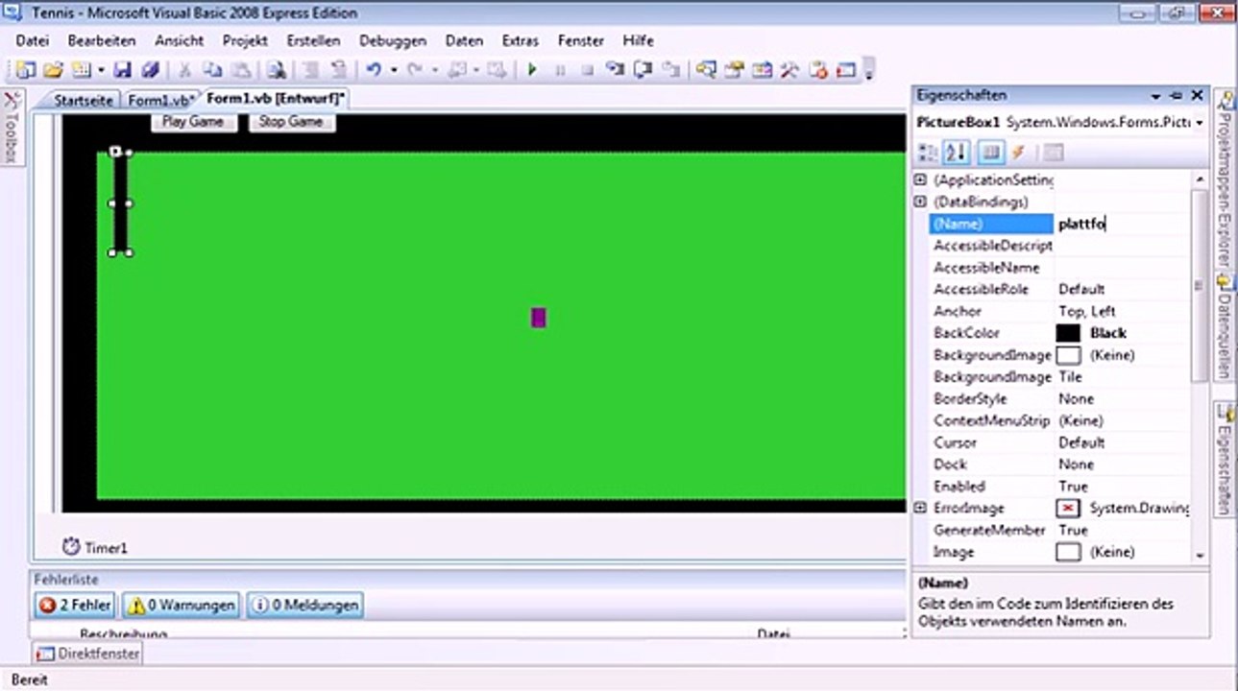1238x691 pixels.
Task: Toggle auto-hide pin on the Eigenschaften panel
Action: (x=1177, y=96)
